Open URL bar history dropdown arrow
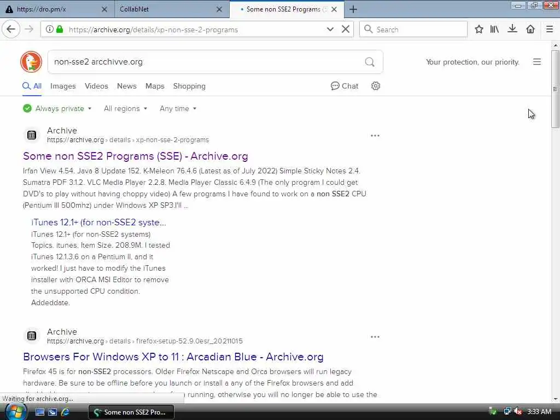This screenshot has height=420, width=560. tap(330, 30)
